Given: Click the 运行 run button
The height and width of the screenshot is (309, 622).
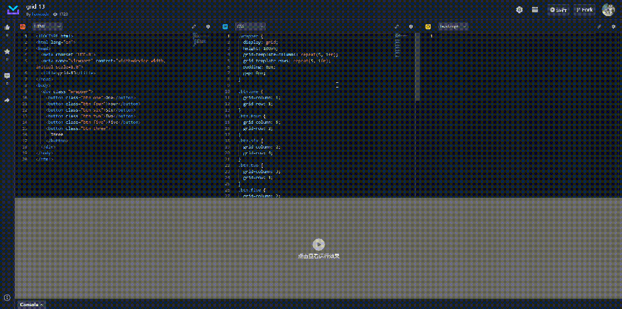Looking at the screenshot, I should (x=559, y=10).
